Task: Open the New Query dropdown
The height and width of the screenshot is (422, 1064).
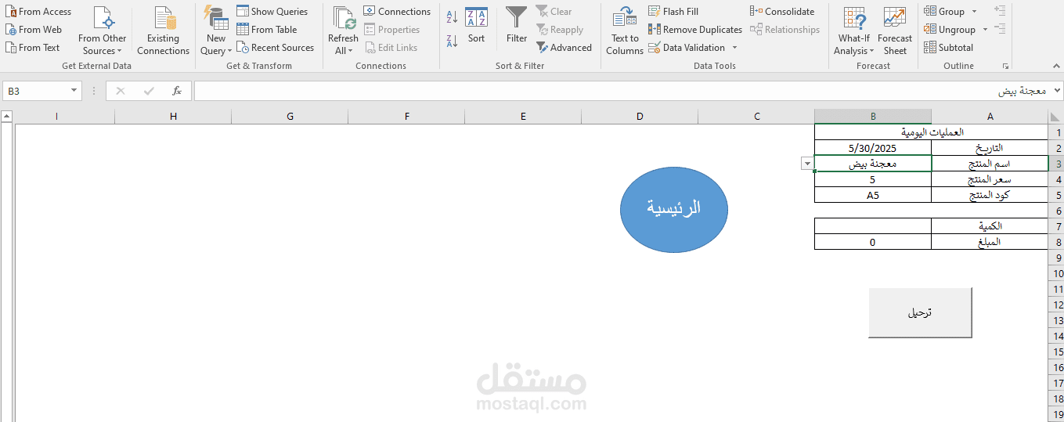Action: click(x=216, y=31)
